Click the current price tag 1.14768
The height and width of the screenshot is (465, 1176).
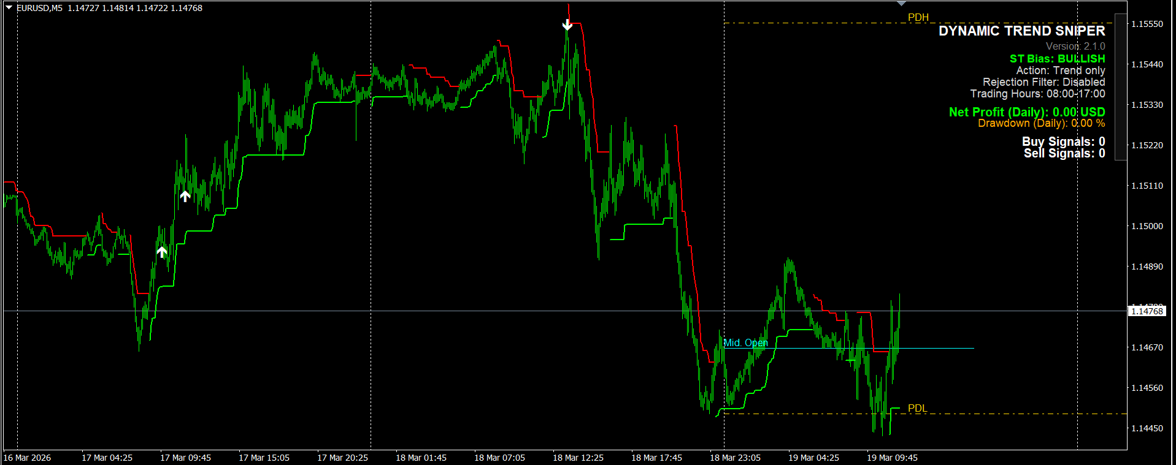(x=1147, y=311)
